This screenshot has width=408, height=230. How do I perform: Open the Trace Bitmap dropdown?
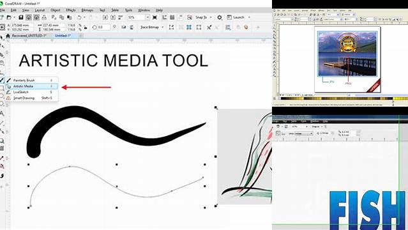point(163,27)
